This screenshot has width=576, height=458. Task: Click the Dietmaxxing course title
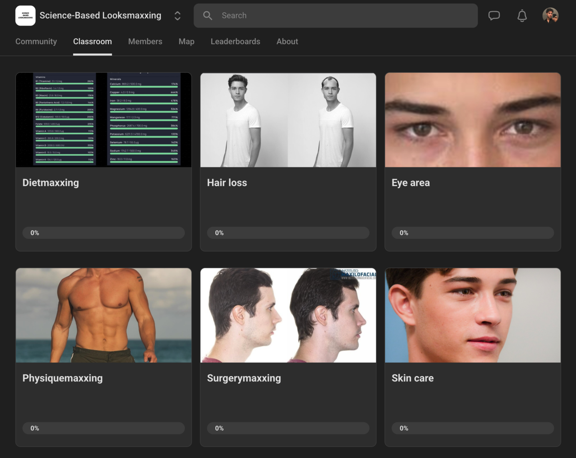click(51, 183)
